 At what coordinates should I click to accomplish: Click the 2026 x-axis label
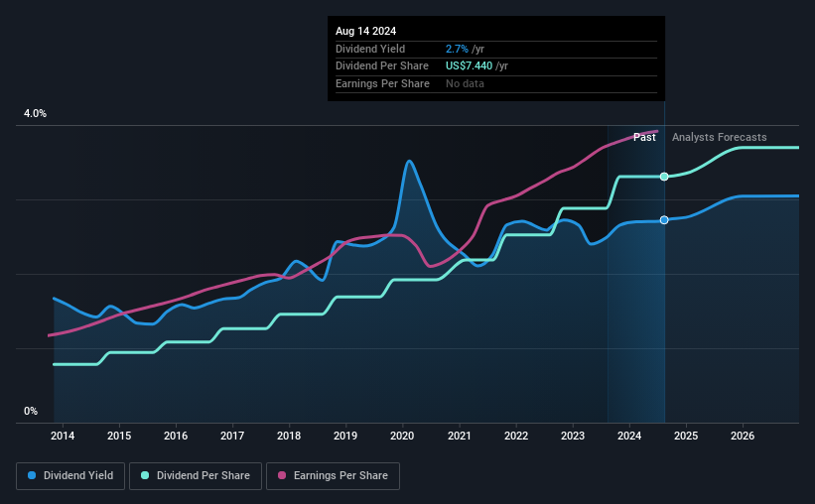(743, 436)
